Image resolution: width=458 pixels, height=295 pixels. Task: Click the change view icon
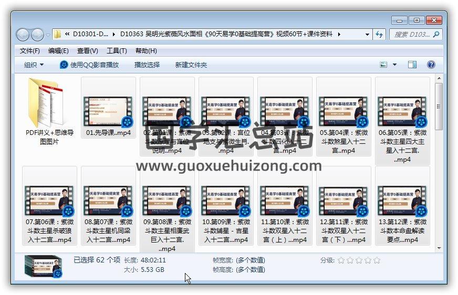tap(383, 65)
